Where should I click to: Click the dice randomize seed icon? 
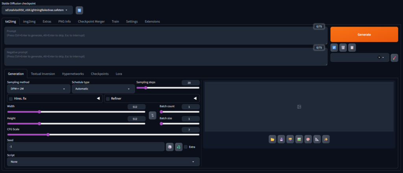point(170,147)
